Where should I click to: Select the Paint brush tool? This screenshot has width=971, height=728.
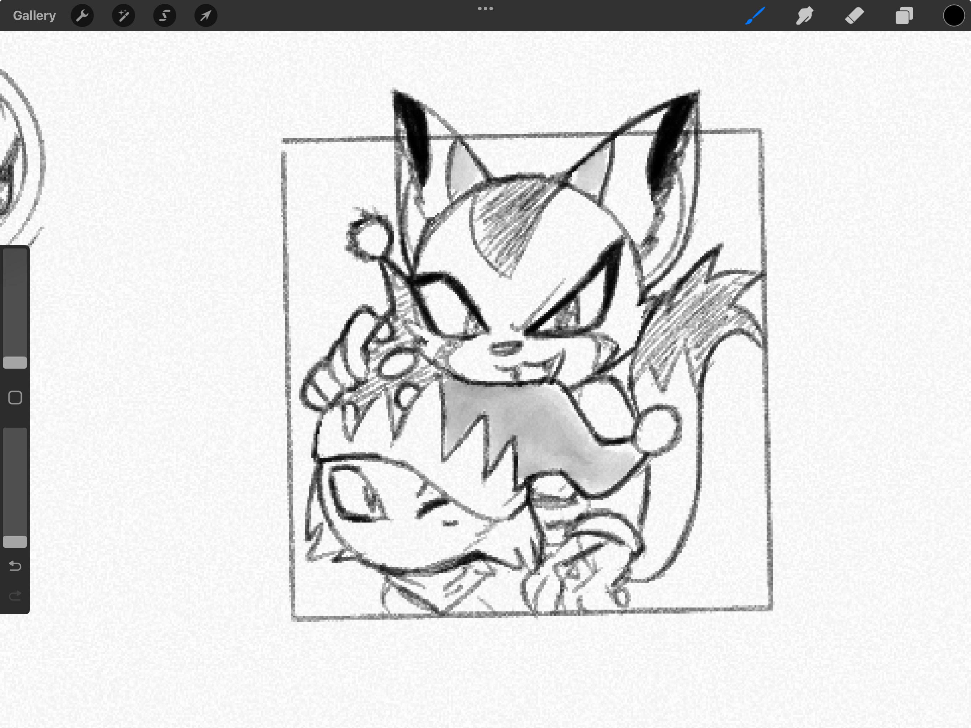click(755, 16)
